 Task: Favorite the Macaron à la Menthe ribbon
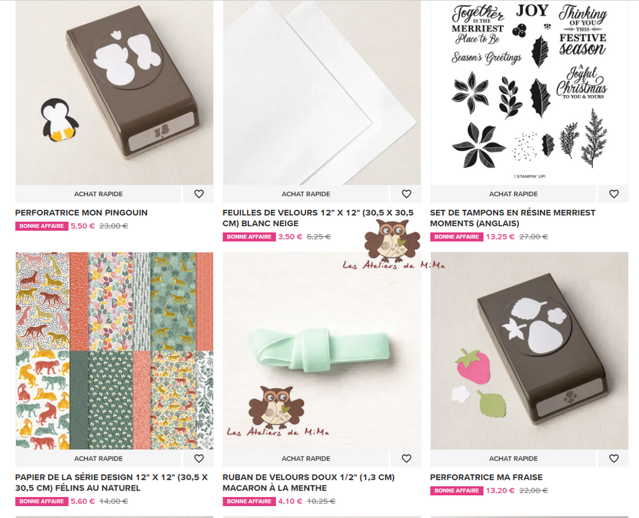point(406,458)
